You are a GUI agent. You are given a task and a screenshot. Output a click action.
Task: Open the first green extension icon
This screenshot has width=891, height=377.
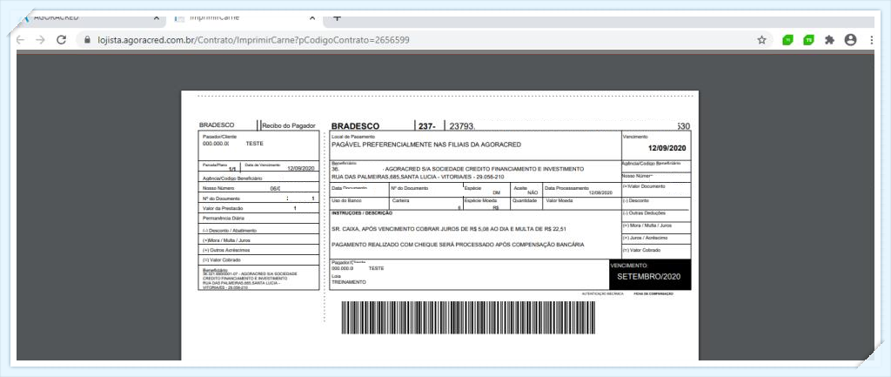pyautogui.click(x=787, y=40)
